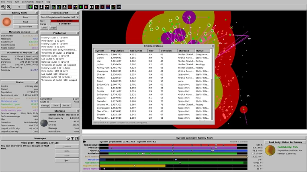Click the blue-orange bar chart toolbar icon
The height and width of the screenshot is (172, 307).
(59, 7)
